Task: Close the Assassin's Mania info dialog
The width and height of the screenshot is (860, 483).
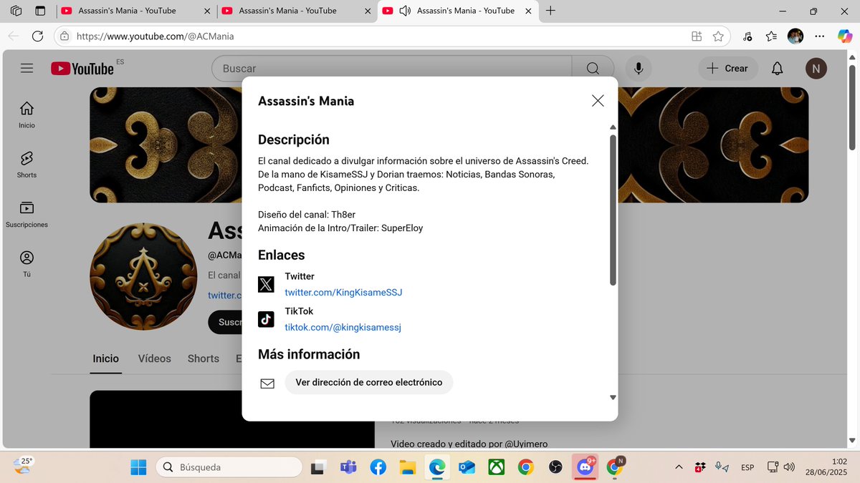Action: [598, 101]
